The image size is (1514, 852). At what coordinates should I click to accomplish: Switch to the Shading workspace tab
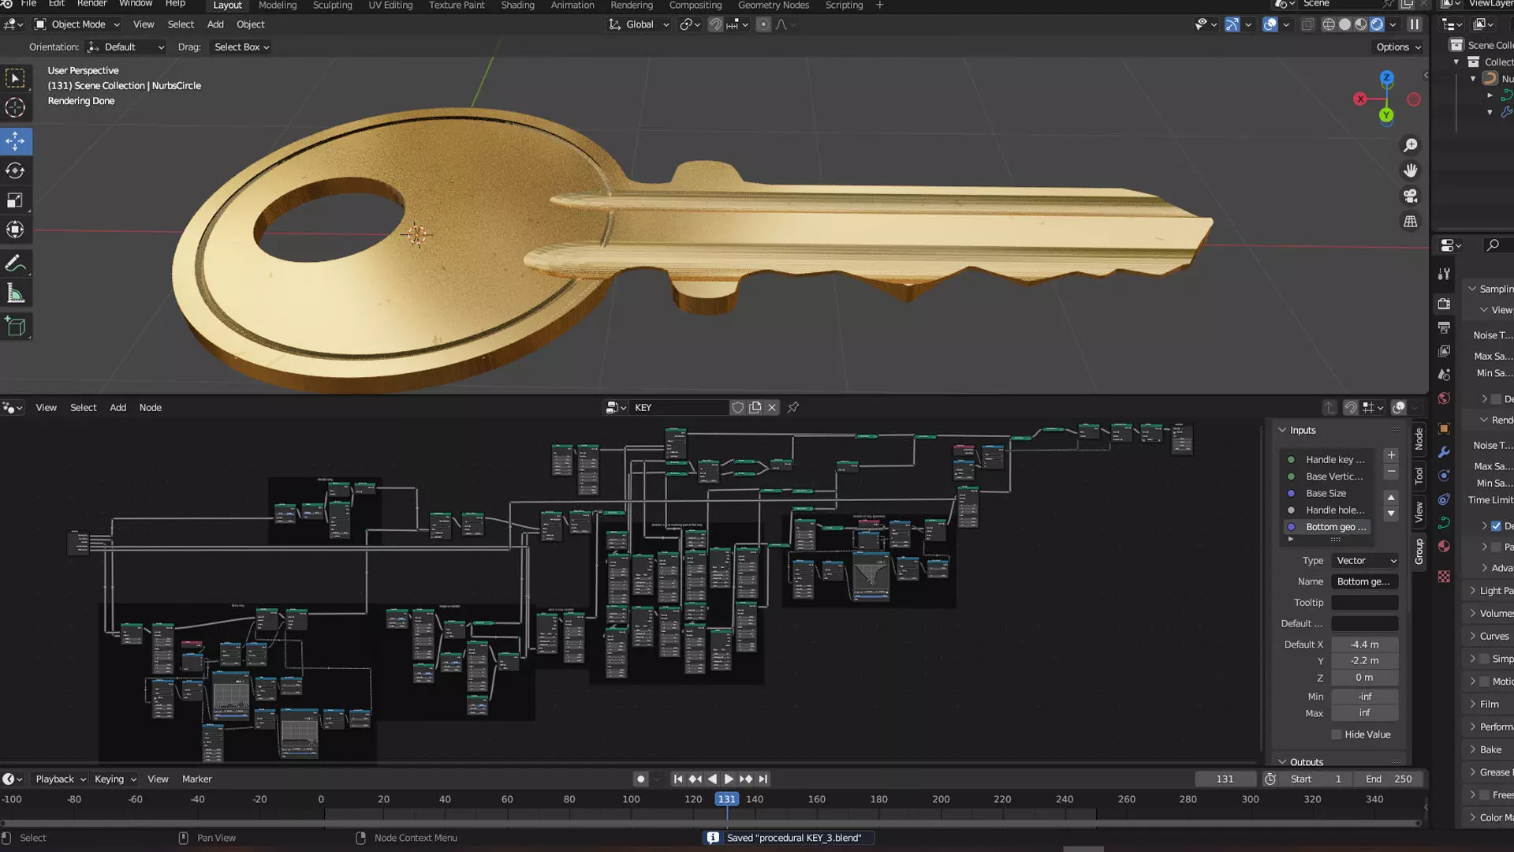[517, 6]
